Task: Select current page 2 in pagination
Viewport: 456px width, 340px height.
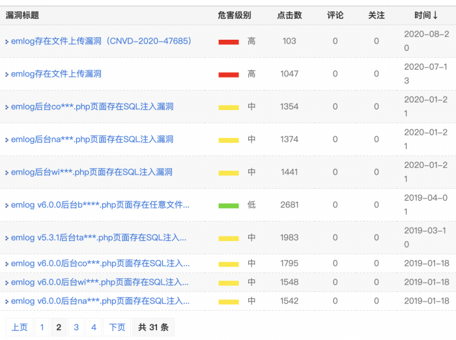Action: (x=59, y=327)
